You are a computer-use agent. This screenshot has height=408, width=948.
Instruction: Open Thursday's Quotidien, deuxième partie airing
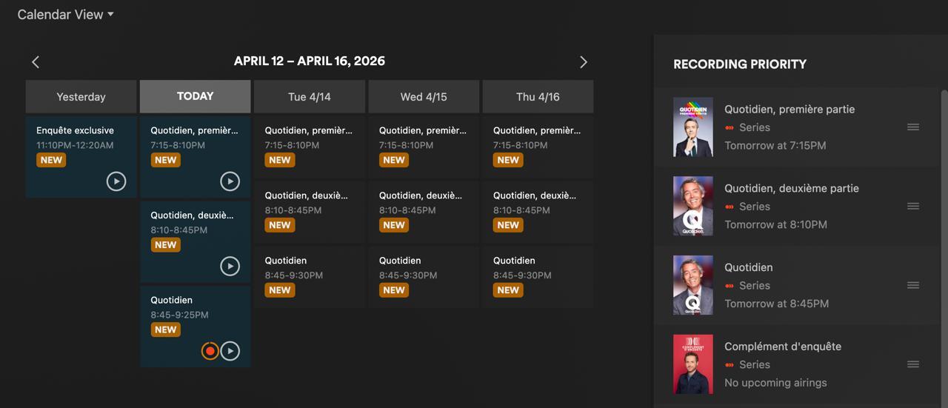click(538, 211)
